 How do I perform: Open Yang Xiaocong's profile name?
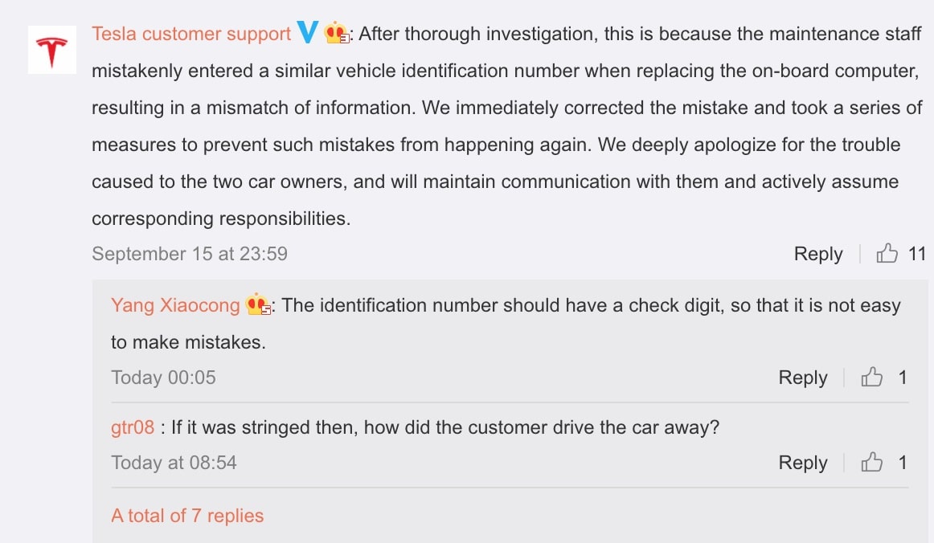click(x=175, y=305)
